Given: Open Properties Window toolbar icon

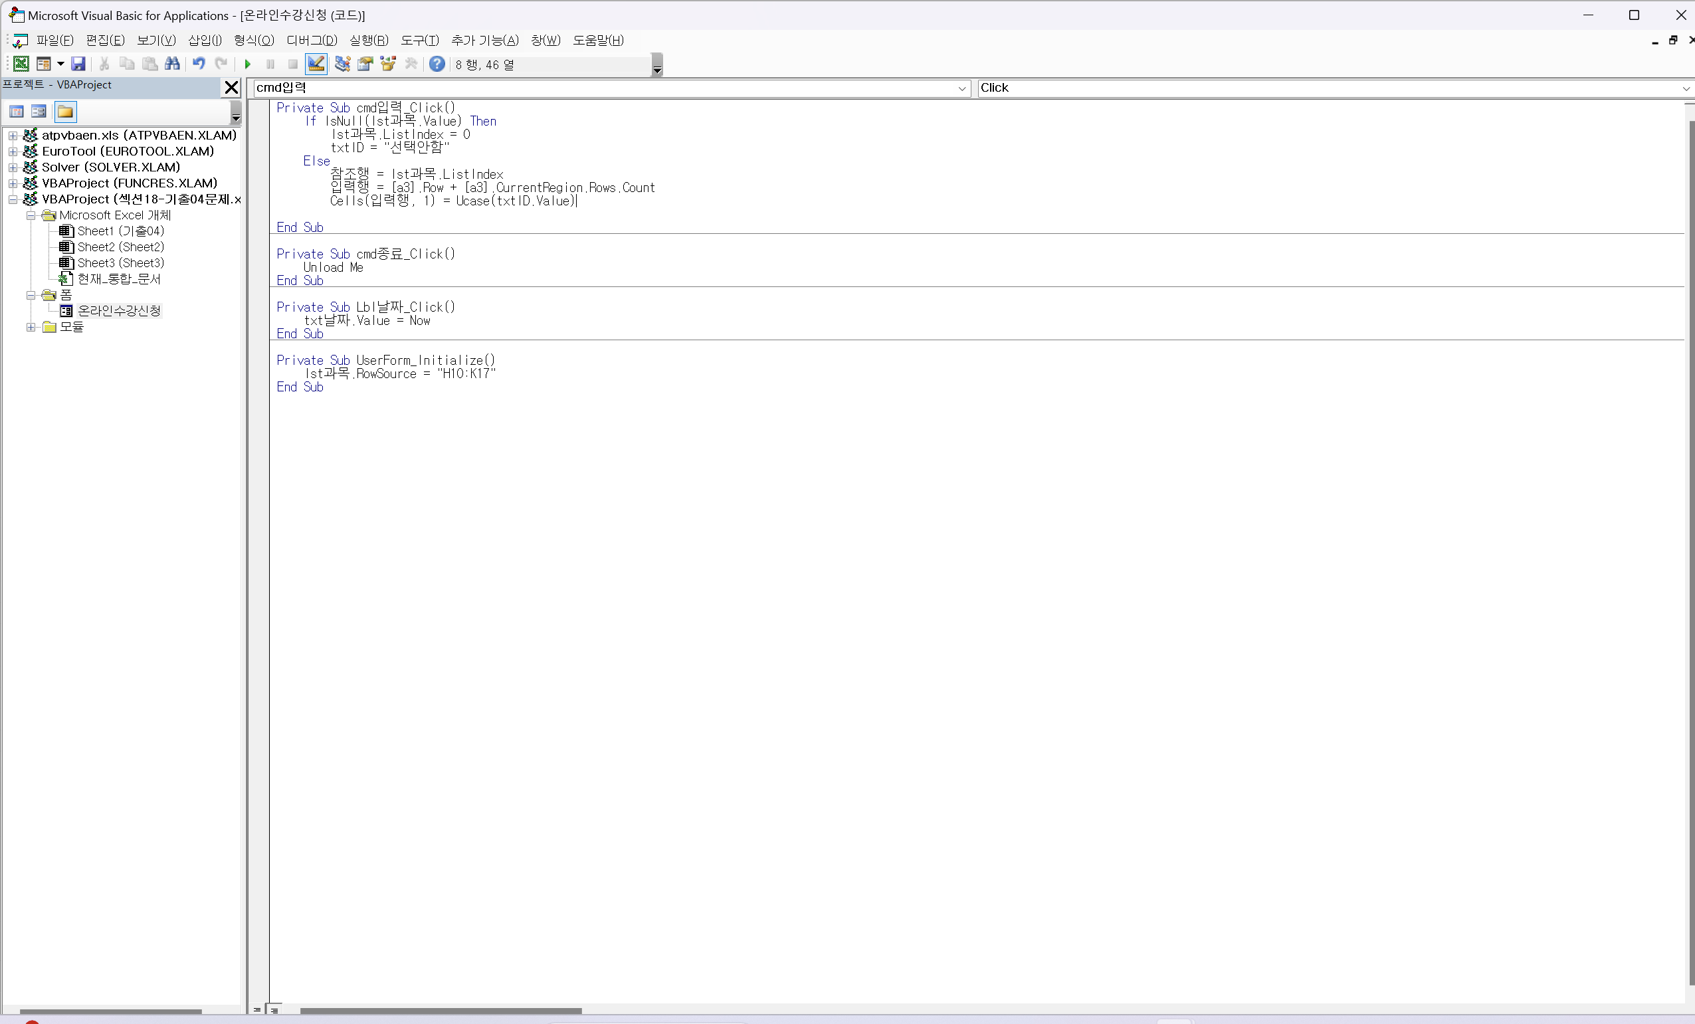Looking at the screenshot, I should (365, 64).
